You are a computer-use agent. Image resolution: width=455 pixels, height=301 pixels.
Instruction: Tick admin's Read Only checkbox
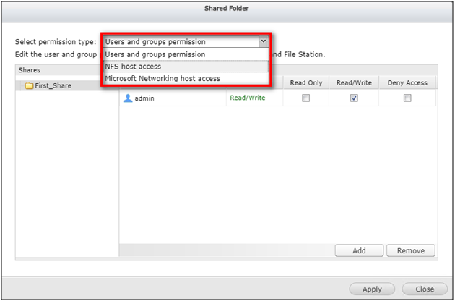pos(305,98)
